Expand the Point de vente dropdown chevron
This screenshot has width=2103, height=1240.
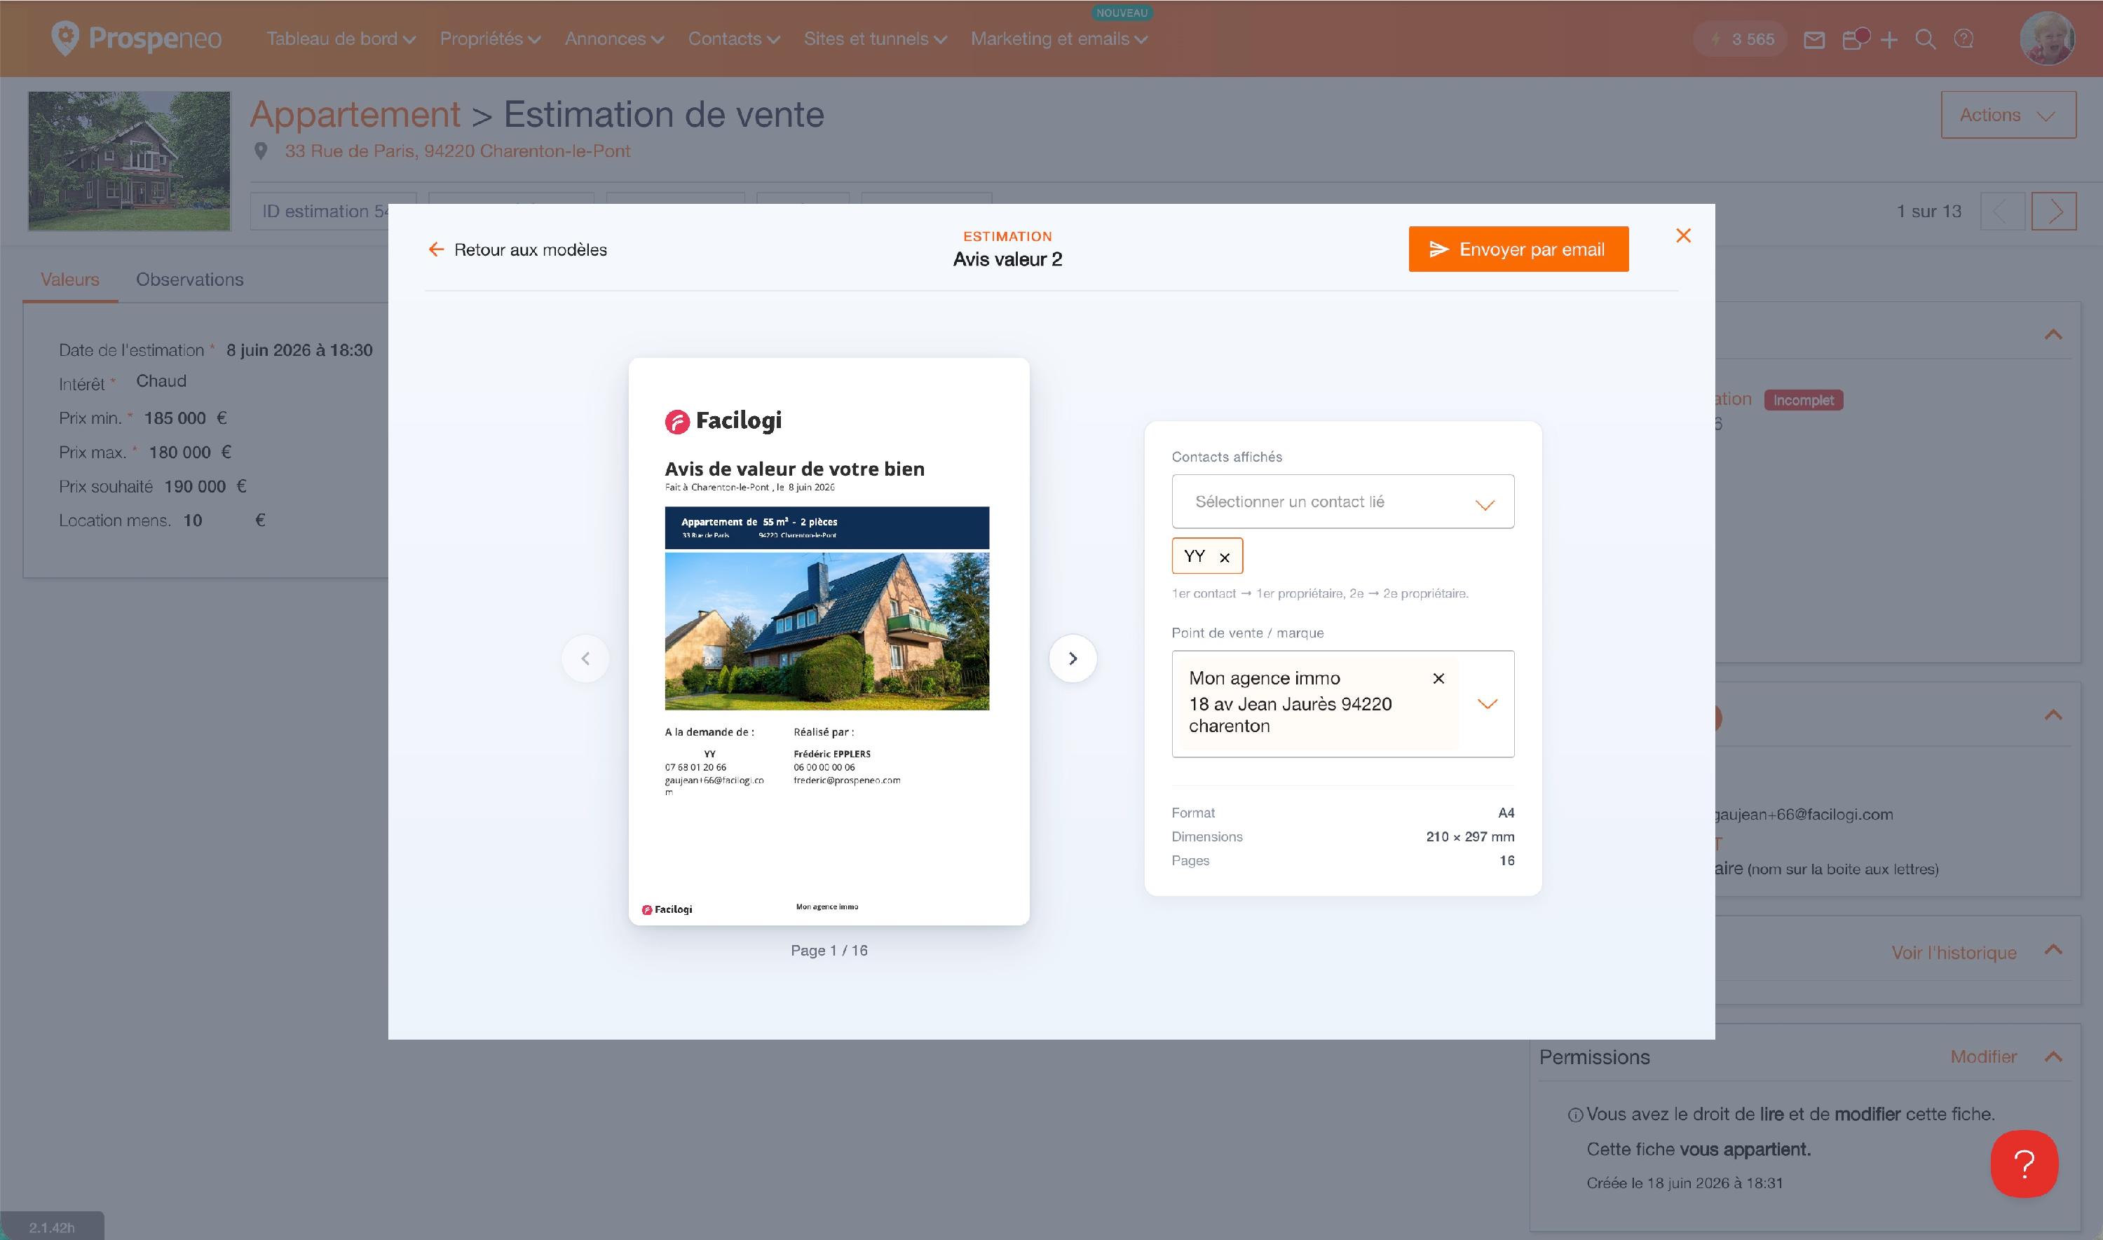[1487, 703]
